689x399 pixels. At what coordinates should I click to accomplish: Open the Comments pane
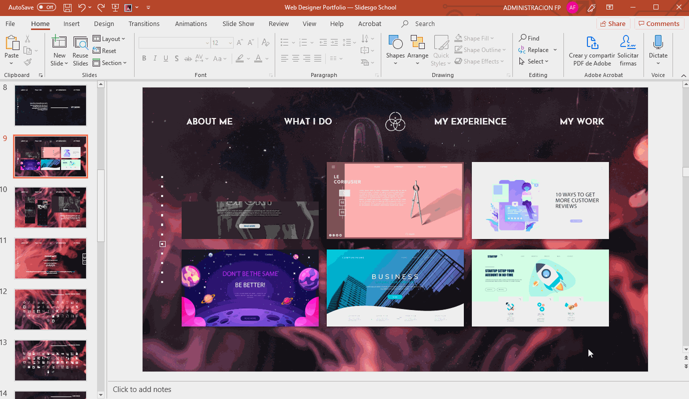tap(659, 23)
